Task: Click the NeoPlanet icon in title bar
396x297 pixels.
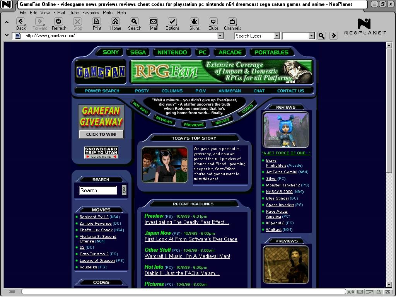Action: point(7,4)
